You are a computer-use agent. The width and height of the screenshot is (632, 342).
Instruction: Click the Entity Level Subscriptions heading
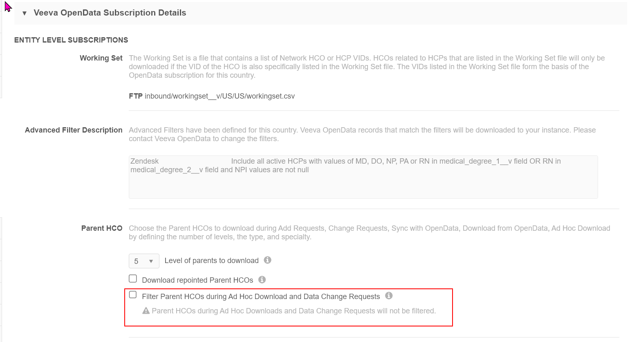pos(71,40)
